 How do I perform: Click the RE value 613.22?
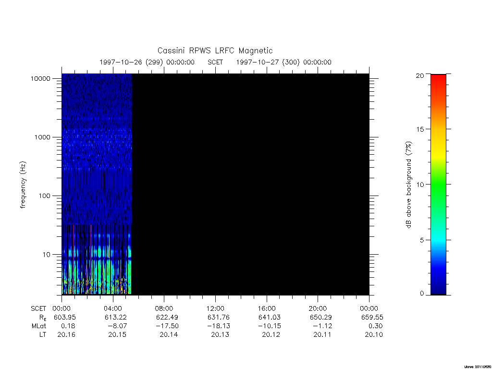pyautogui.click(x=116, y=317)
